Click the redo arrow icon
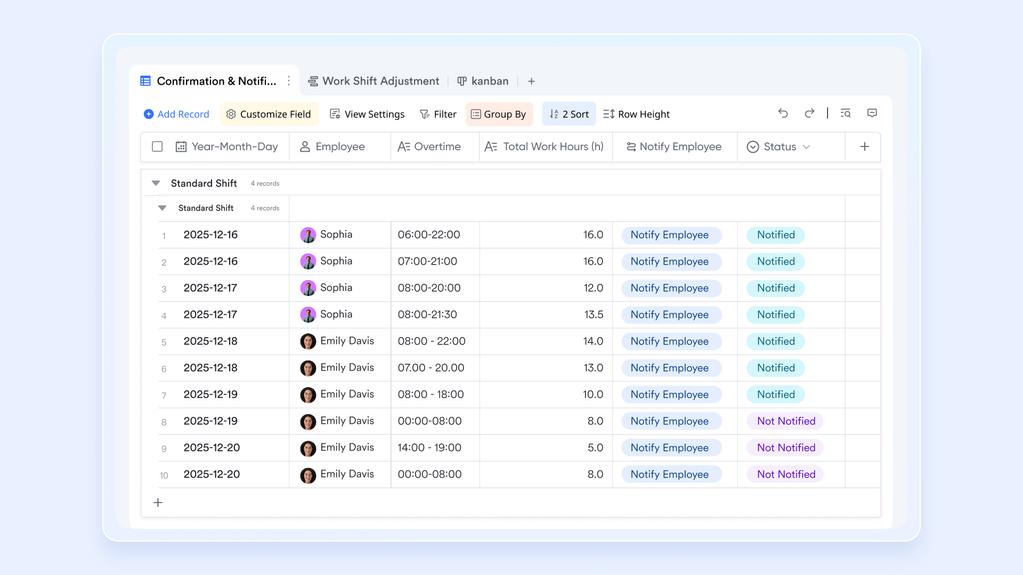This screenshot has width=1023, height=575. pyautogui.click(x=809, y=113)
